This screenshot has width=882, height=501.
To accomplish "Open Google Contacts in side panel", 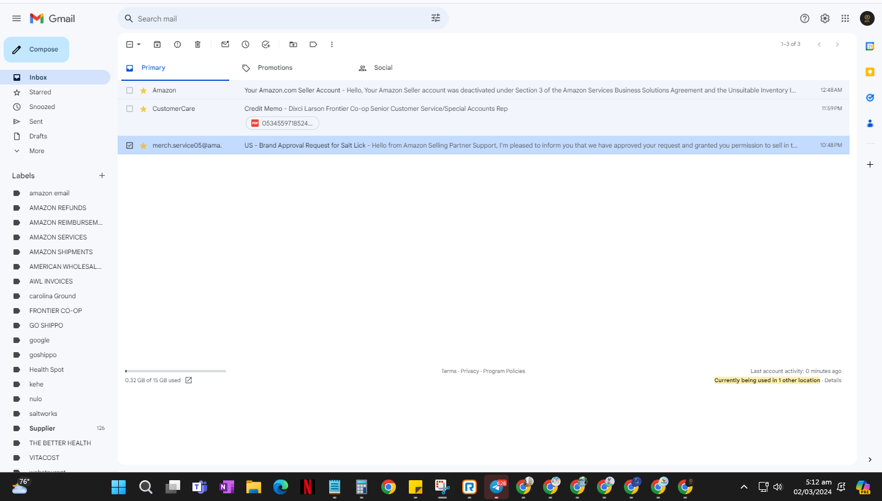I will pyautogui.click(x=870, y=123).
